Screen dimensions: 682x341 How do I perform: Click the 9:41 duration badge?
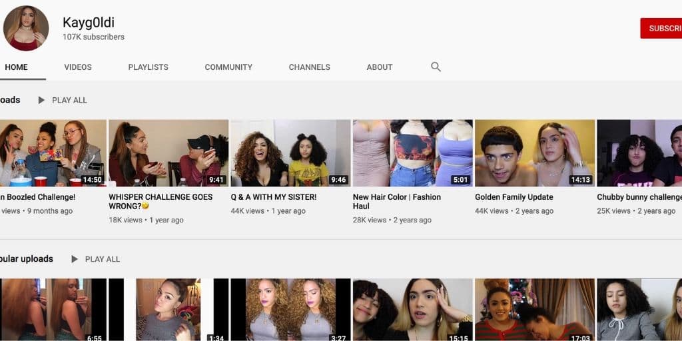(x=216, y=180)
